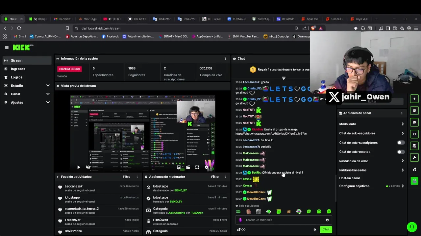Play the stream preview video
Image resolution: width=421 pixels, height=236 pixels.
(x=79, y=167)
